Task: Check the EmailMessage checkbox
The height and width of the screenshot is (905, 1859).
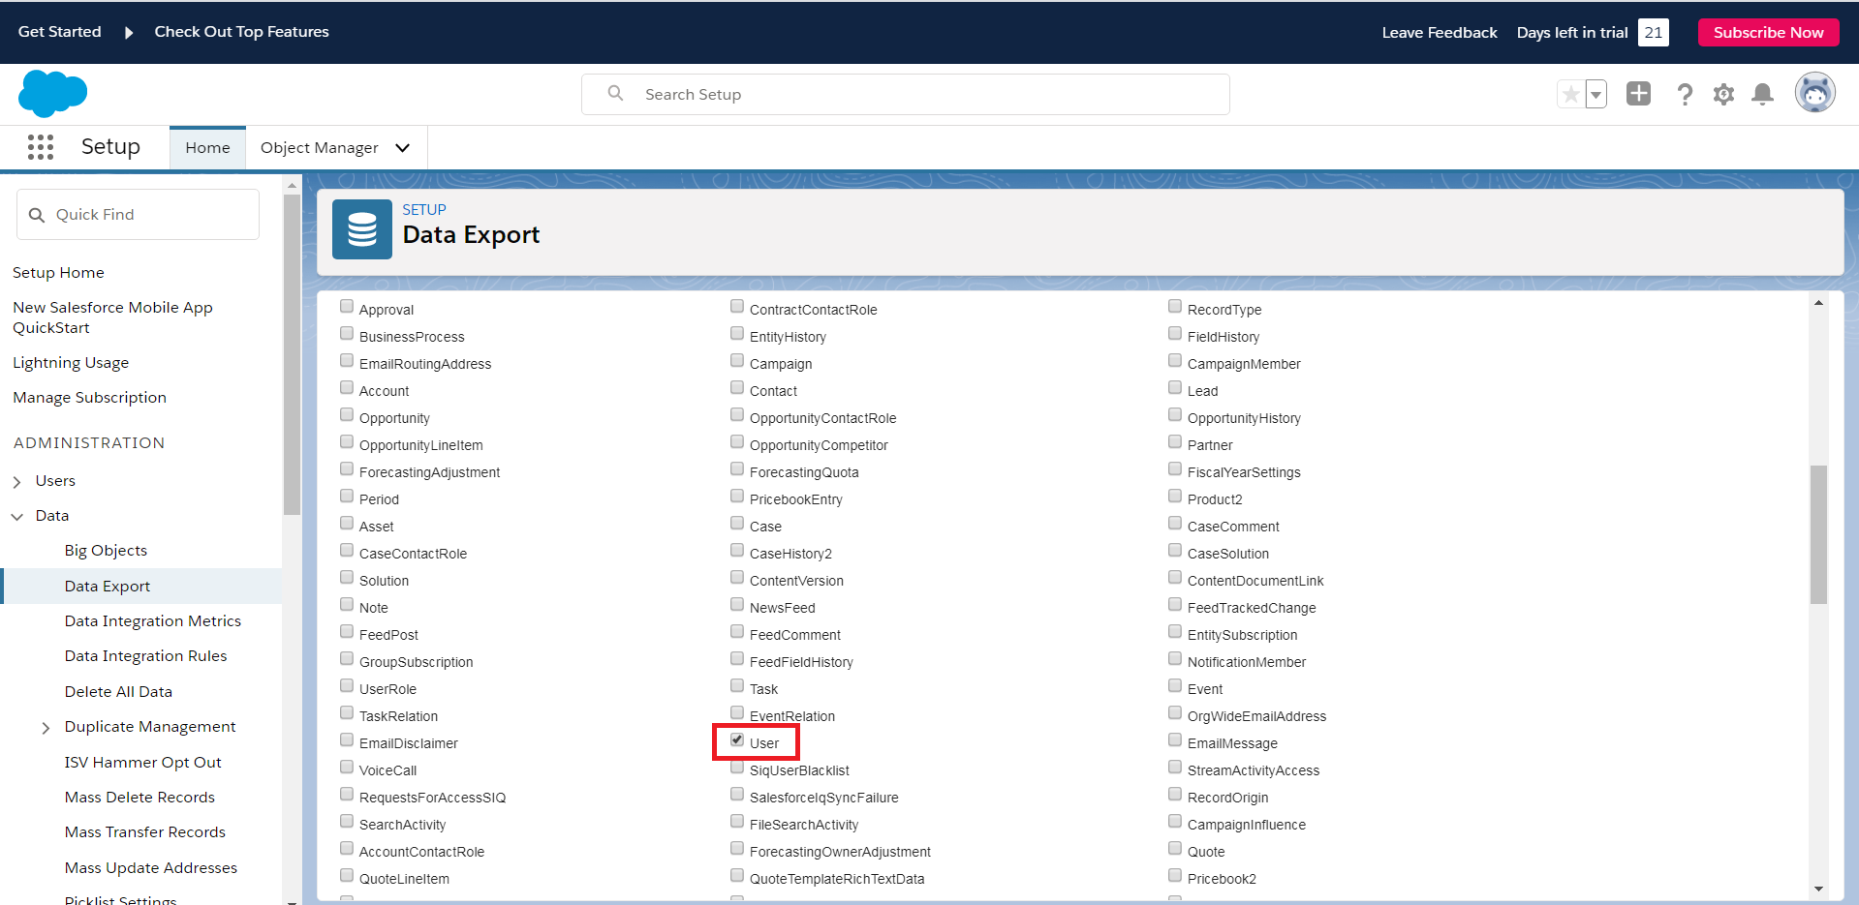Action: click(x=1175, y=740)
